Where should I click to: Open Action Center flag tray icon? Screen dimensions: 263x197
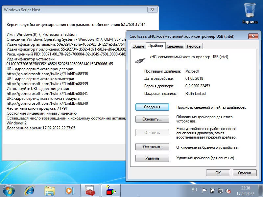click(204, 191)
